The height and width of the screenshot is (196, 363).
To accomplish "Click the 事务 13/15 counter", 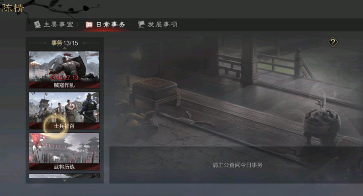I will pyautogui.click(x=65, y=43).
